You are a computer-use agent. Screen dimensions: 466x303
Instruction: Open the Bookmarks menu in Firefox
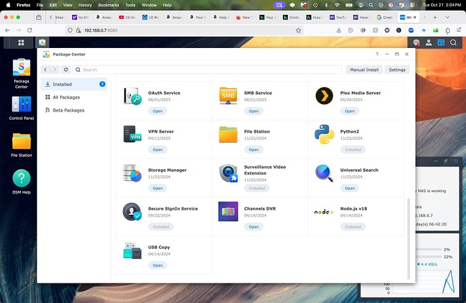(108, 4)
